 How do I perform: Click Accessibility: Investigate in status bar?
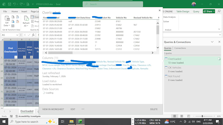point(28,116)
